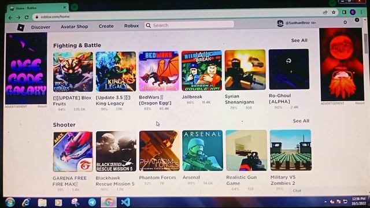Click into the Roblox Search field
The height and width of the screenshot is (208, 370).
coord(189,25)
